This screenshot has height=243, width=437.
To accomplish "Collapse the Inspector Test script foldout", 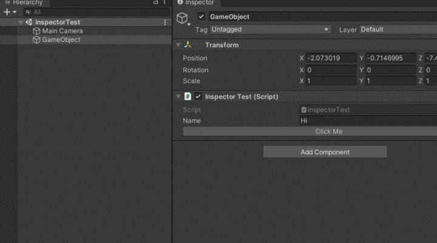I will [x=178, y=97].
